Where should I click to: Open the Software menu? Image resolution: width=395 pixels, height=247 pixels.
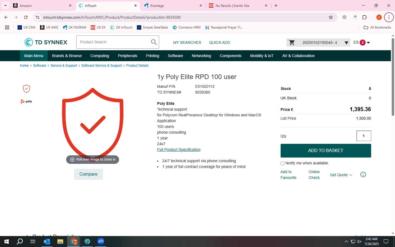coord(176,56)
